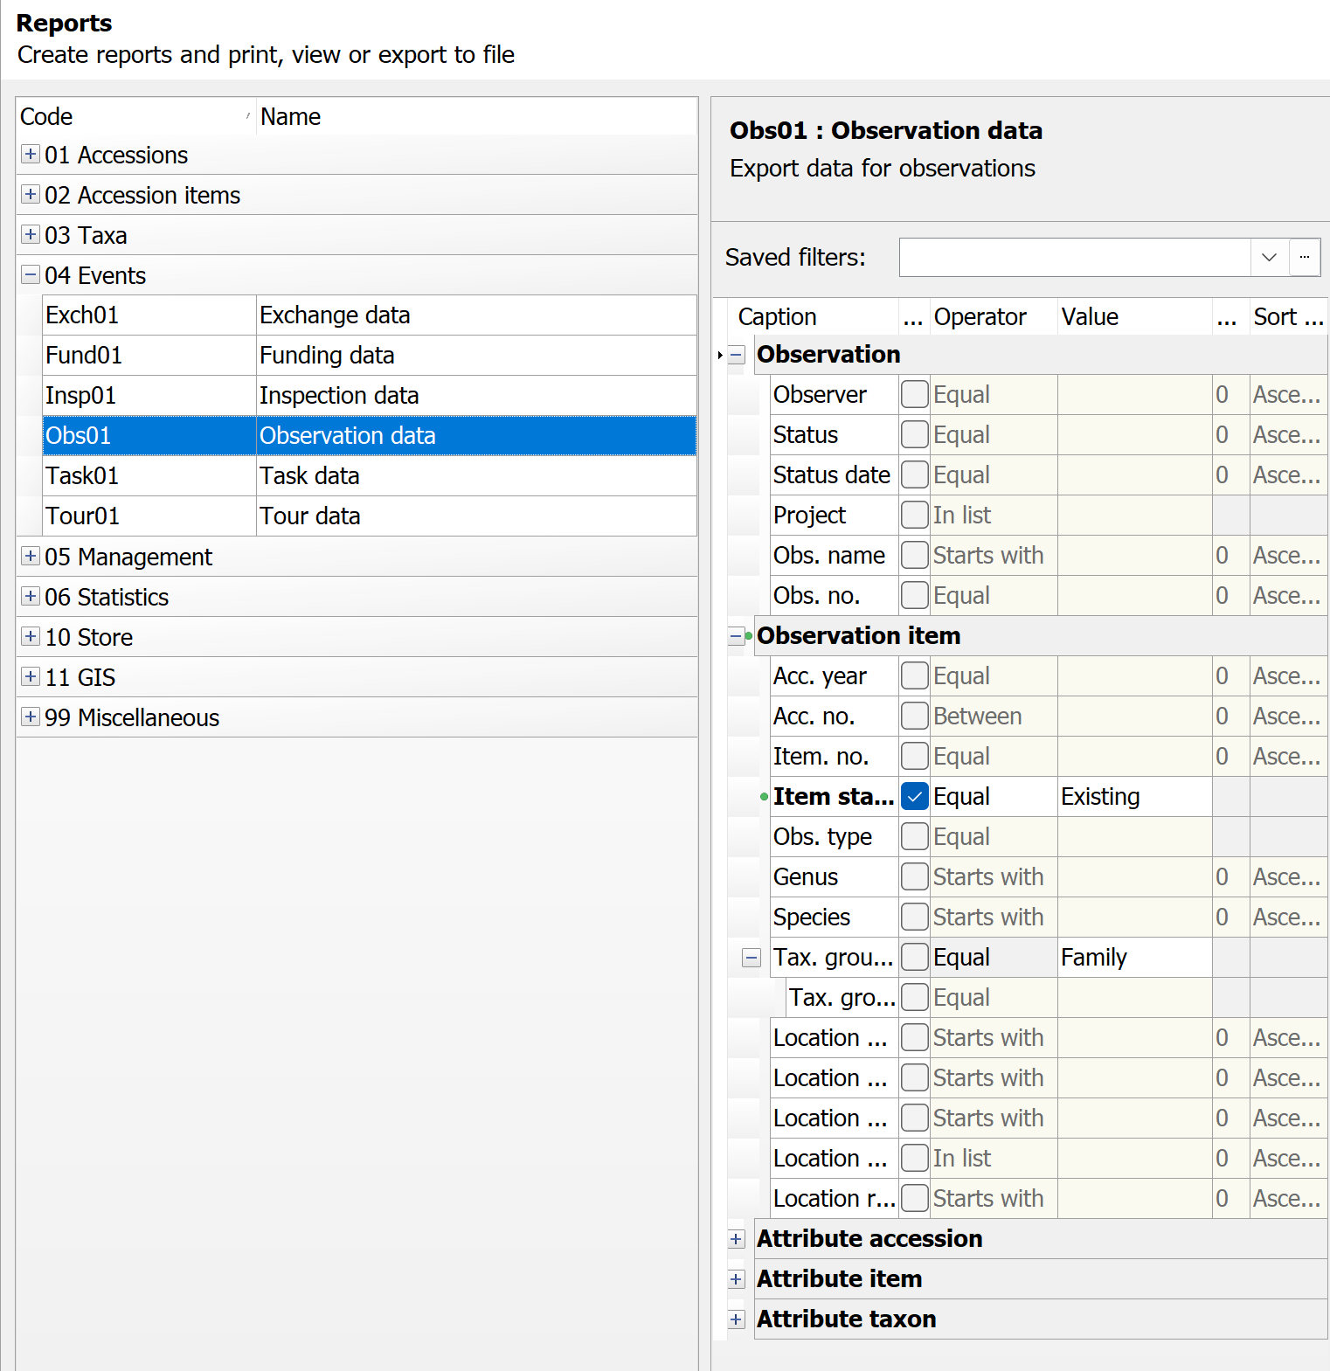Enable the Genus filter checkbox
Viewport: 1330px width, 1371px height.
point(915,877)
